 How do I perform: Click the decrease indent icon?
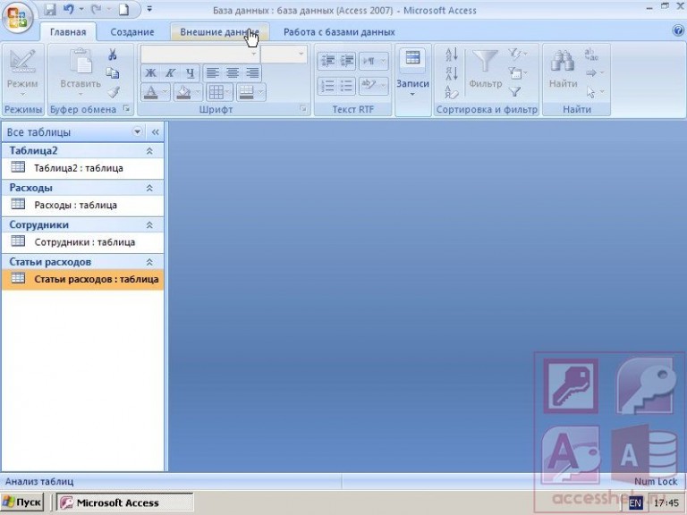[x=327, y=61]
